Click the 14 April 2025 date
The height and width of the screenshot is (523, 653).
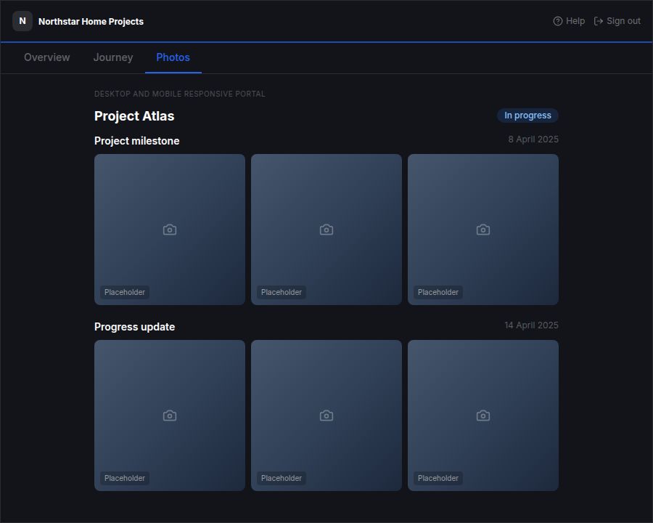tap(531, 325)
